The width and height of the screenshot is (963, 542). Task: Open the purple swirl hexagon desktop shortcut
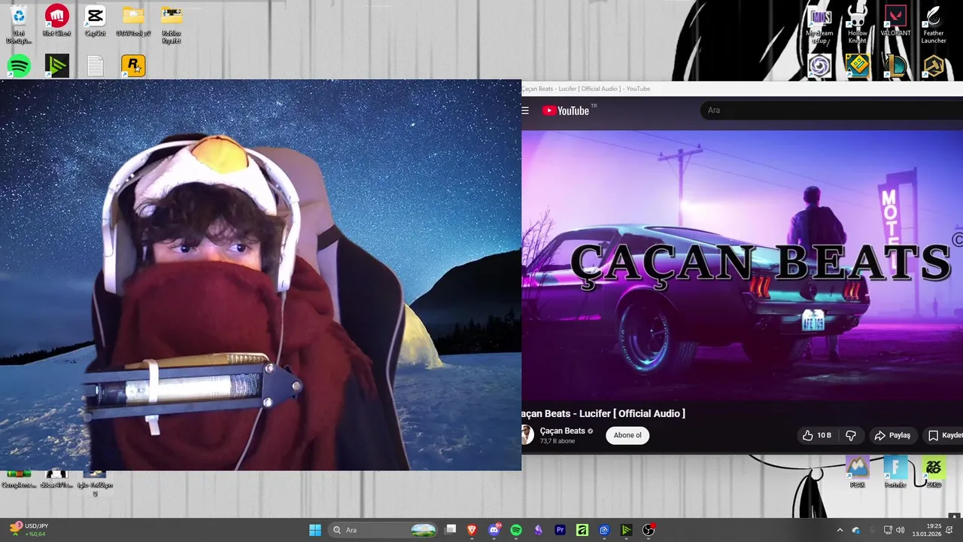pyautogui.click(x=819, y=66)
